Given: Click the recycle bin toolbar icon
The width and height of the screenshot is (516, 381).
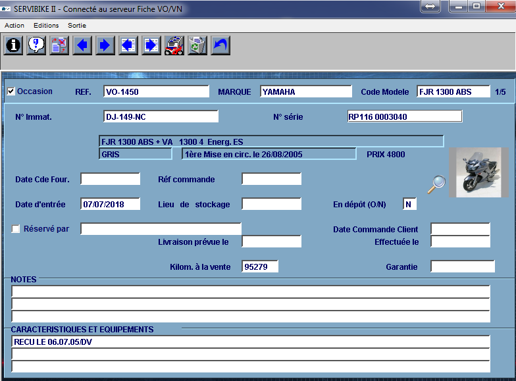Looking at the screenshot, I should point(197,45).
